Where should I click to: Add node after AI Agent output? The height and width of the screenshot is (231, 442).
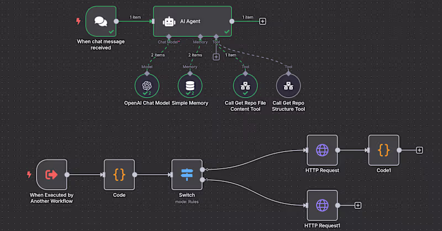(x=262, y=22)
